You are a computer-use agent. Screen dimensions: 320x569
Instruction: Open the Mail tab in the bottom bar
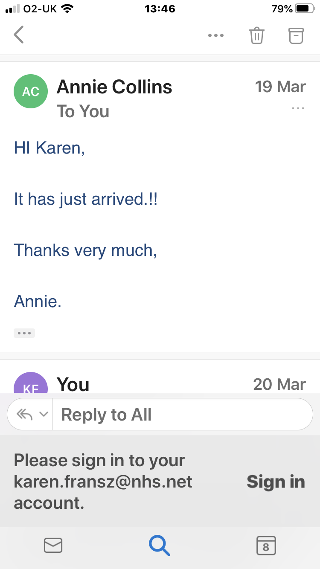53,545
